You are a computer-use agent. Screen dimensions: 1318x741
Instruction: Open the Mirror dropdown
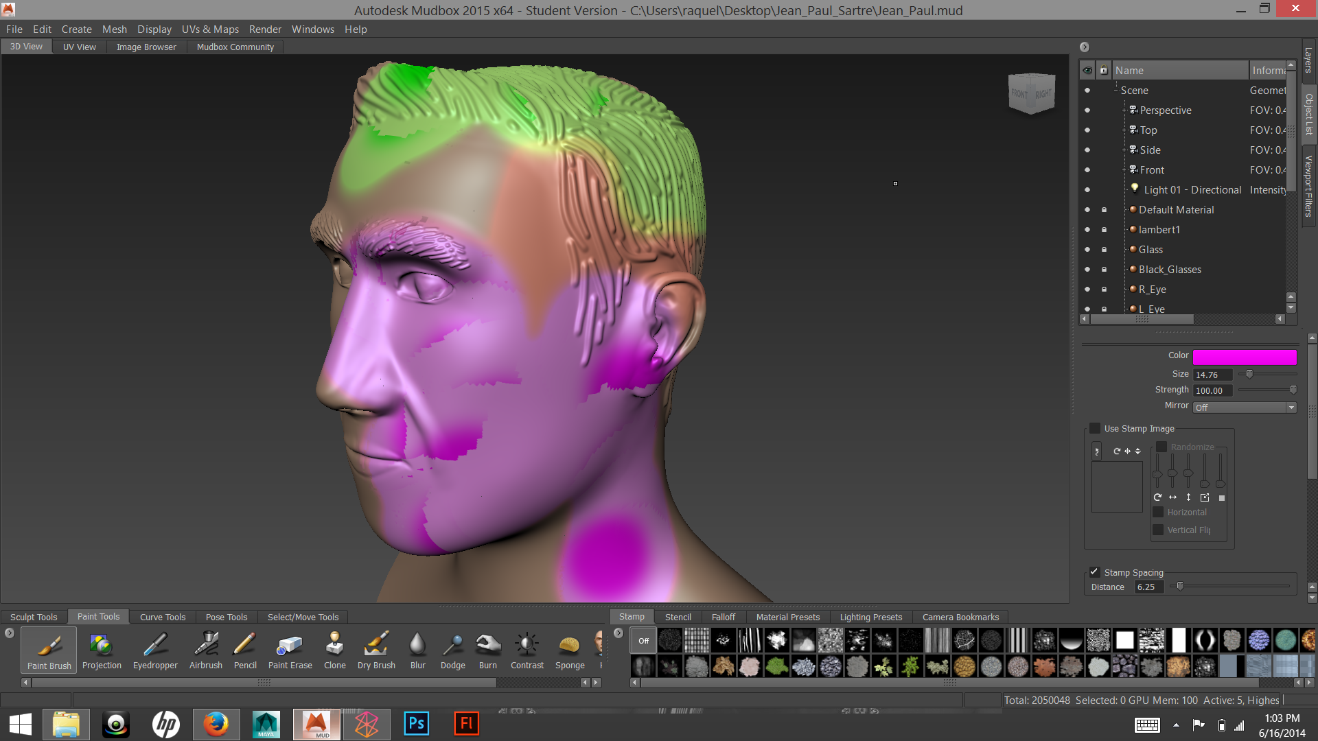pos(1245,408)
